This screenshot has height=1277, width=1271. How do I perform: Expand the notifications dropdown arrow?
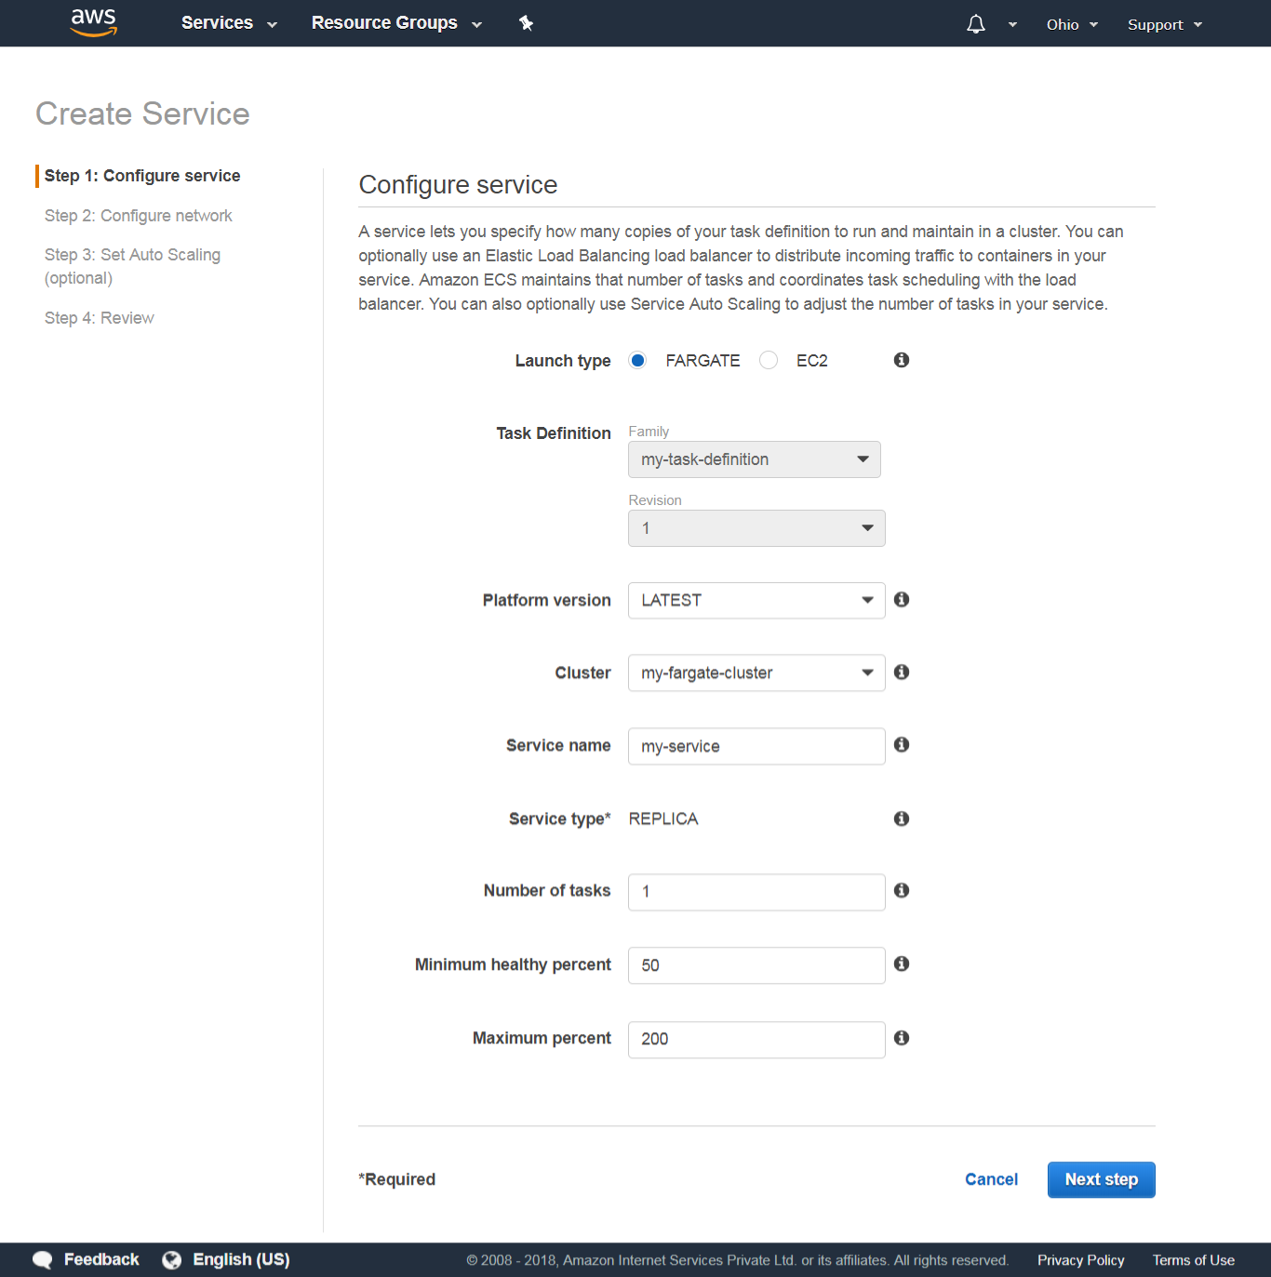pyautogui.click(x=1012, y=25)
